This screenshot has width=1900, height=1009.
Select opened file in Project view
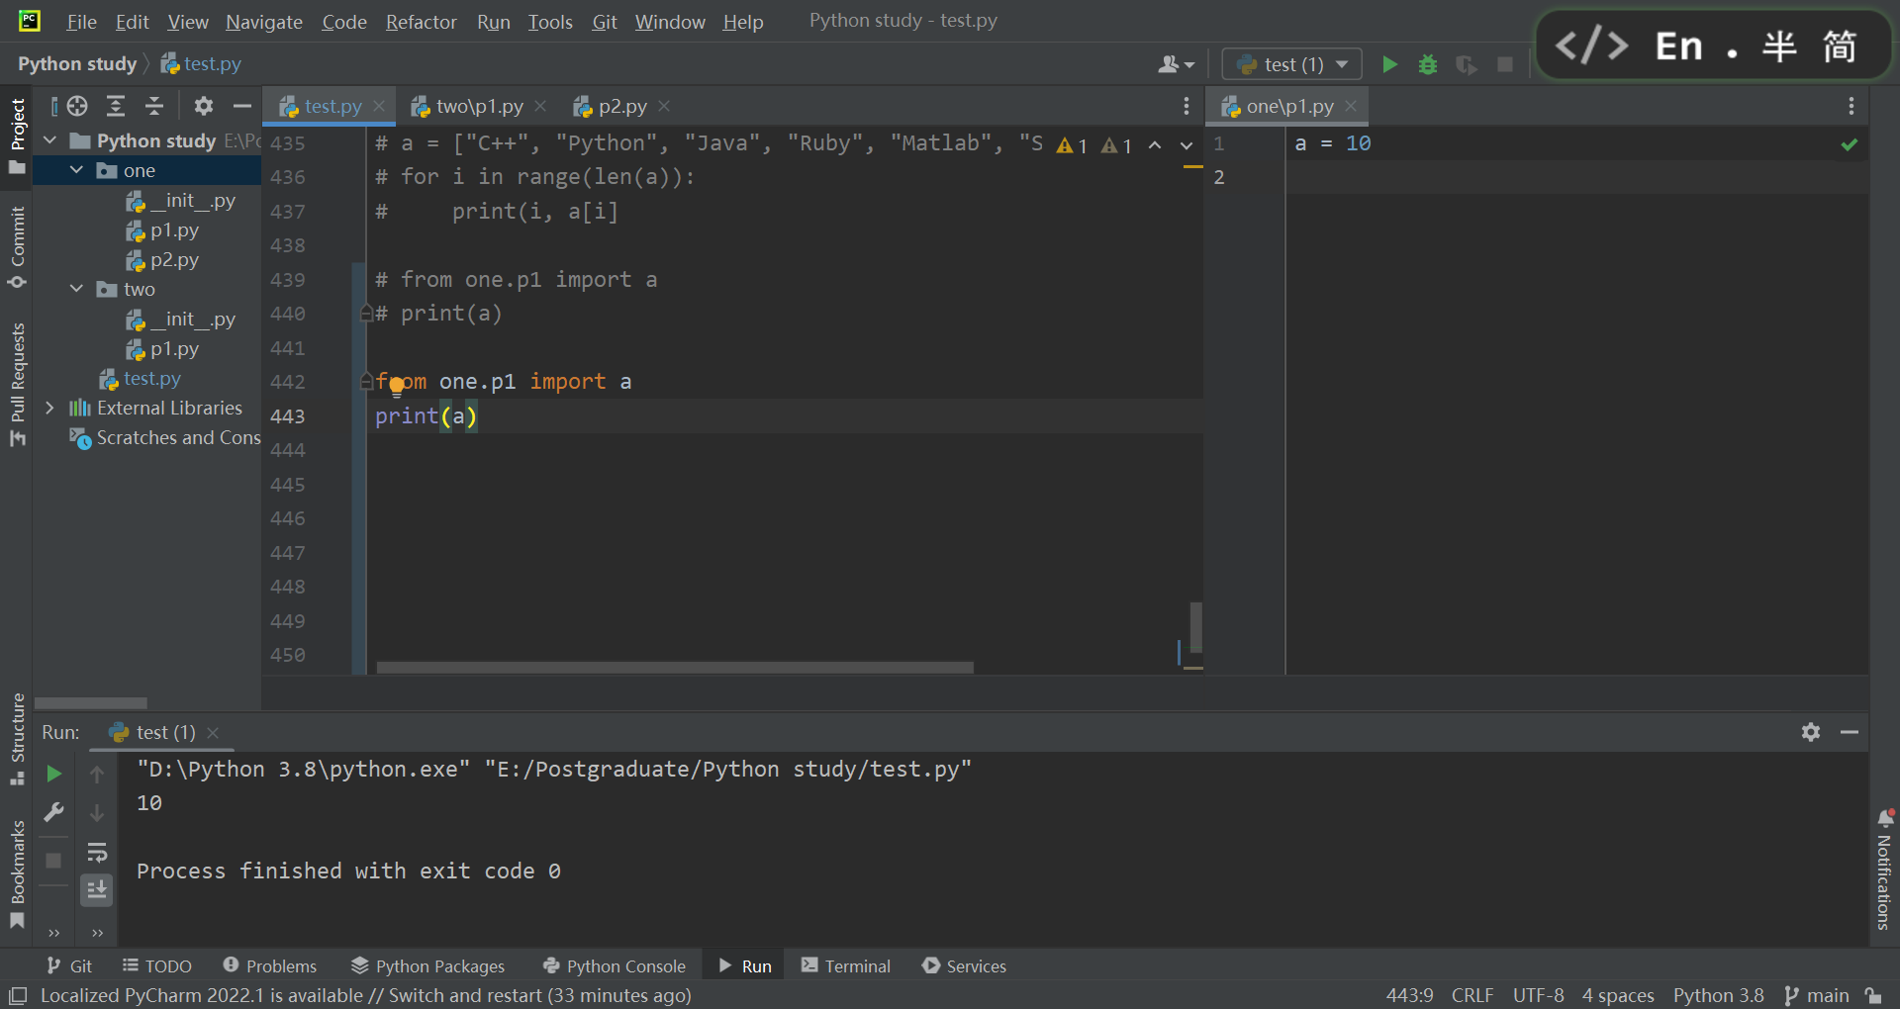[77, 106]
